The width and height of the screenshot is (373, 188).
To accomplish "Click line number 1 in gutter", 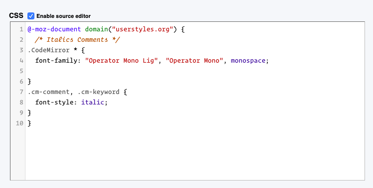I will coord(21,29).
